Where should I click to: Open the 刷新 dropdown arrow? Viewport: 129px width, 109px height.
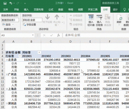(119, 25)
